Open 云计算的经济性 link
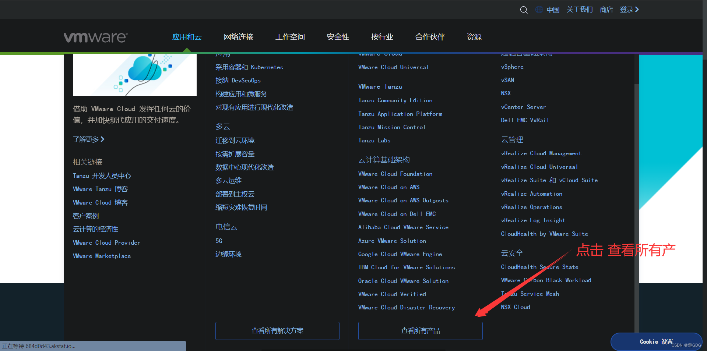707x351 pixels. (x=95, y=229)
